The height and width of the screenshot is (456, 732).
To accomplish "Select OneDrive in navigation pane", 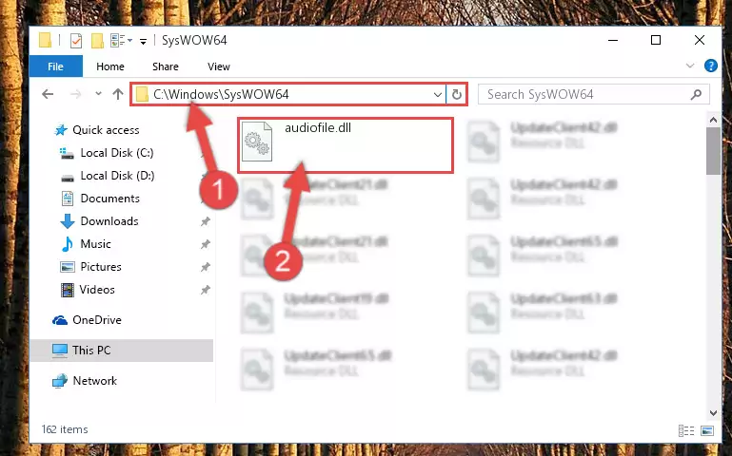I will 97,320.
